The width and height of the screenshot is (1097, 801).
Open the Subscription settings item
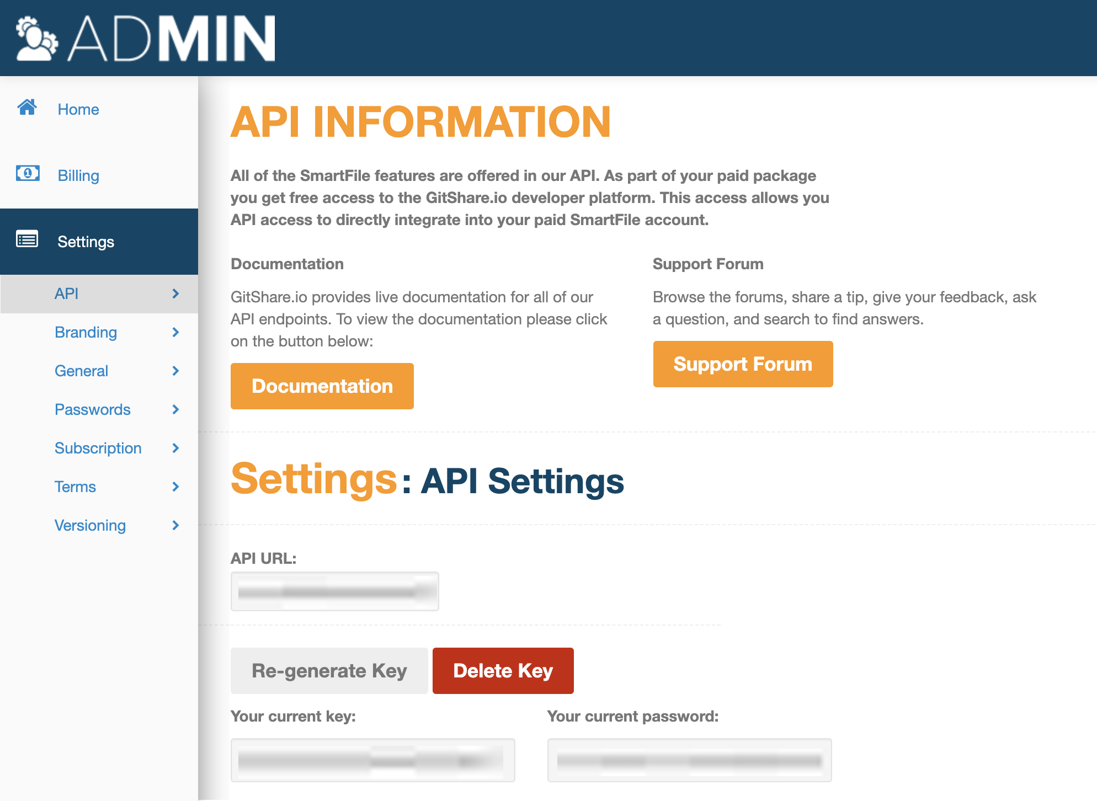click(99, 448)
